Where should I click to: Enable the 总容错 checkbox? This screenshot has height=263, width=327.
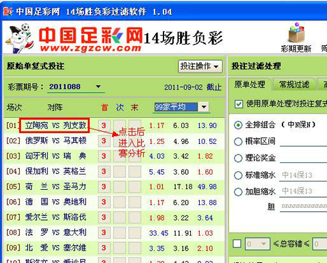pos(237,243)
